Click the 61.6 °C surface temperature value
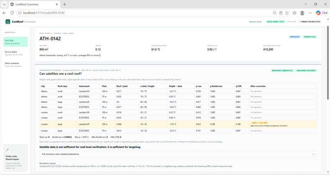 point(156,49)
